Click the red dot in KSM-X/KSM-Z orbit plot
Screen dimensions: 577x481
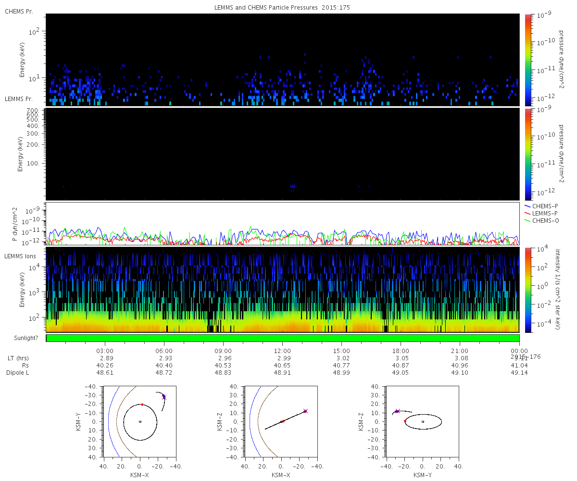pos(283,421)
